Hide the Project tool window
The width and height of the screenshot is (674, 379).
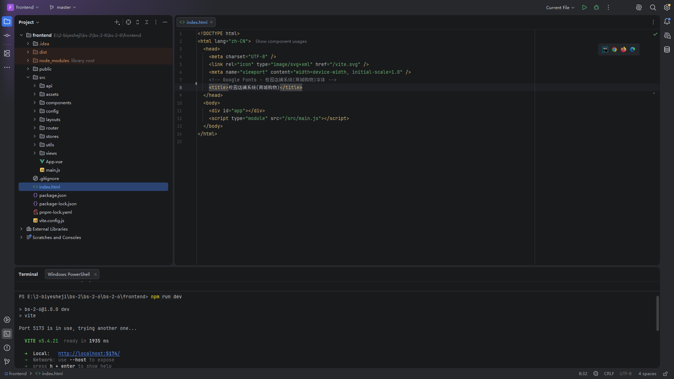(x=165, y=22)
